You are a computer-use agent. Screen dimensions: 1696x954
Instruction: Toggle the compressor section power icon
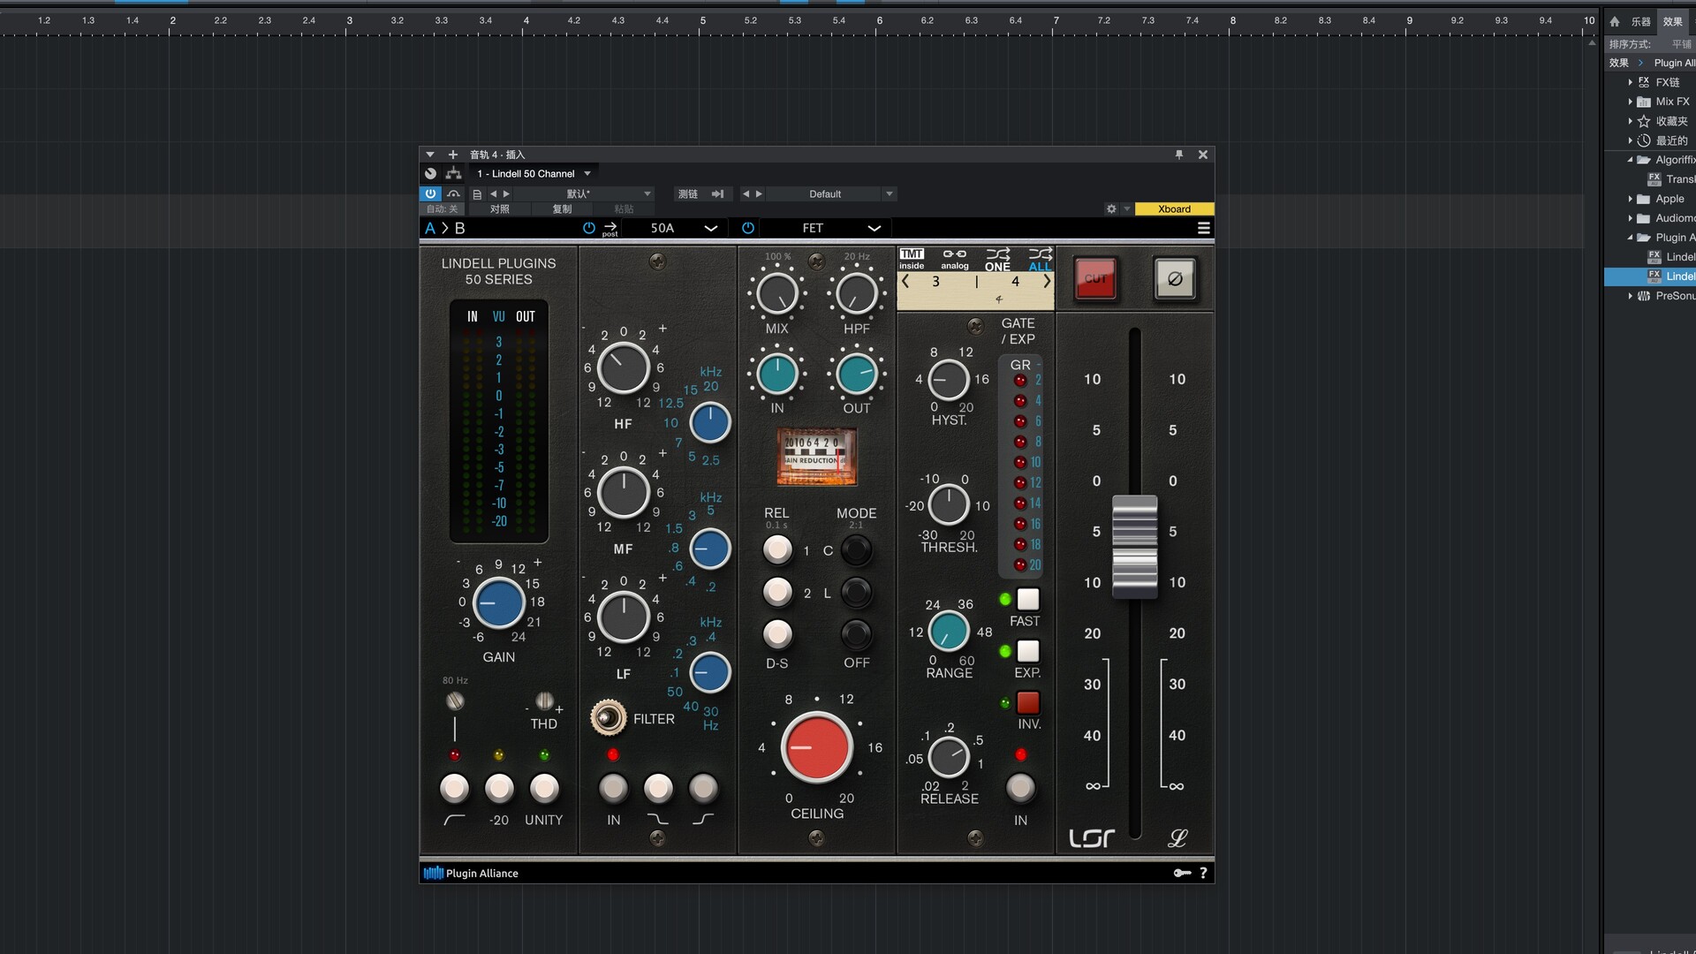748,228
